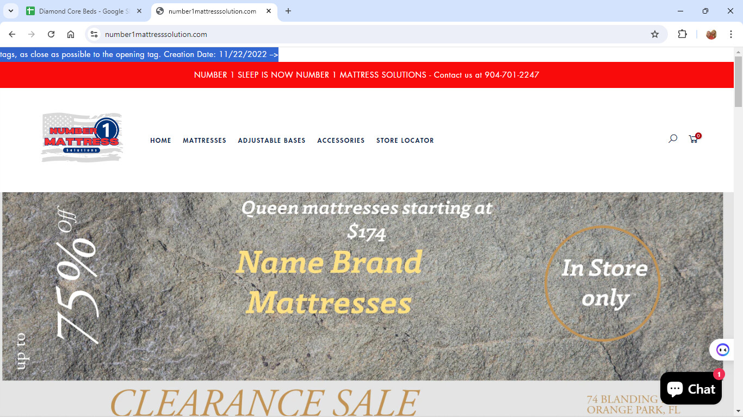Bookmark this page with the star icon
The height and width of the screenshot is (417, 743).
coord(655,34)
